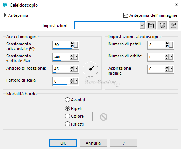This screenshot has height=149, width=181.
Task: Select the Rifletti edge mode
Action: 67,124
